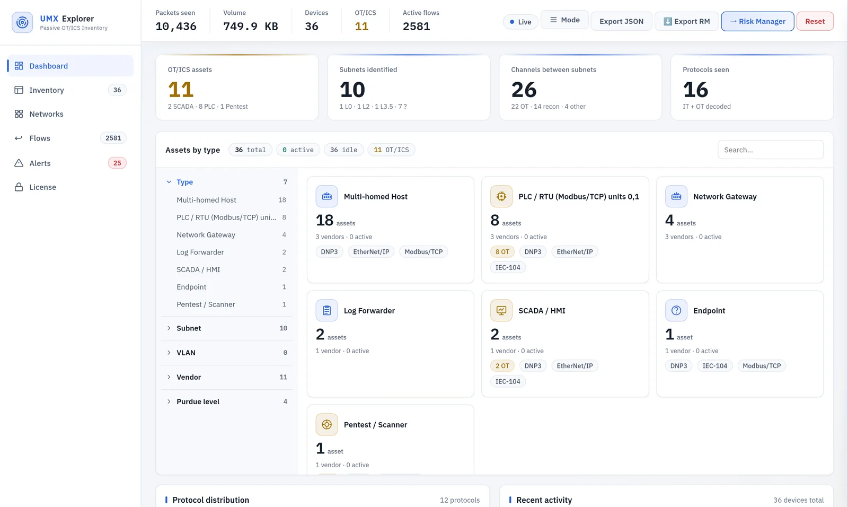The width and height of the screenshot is (848, 507).
Task: Click the 2 OT tag on SCADA card
Action: (502, 366)
